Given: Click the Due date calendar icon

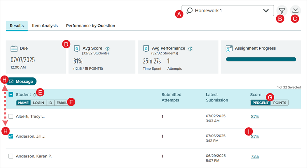Looking at the screenshot, I should point(14,48).
